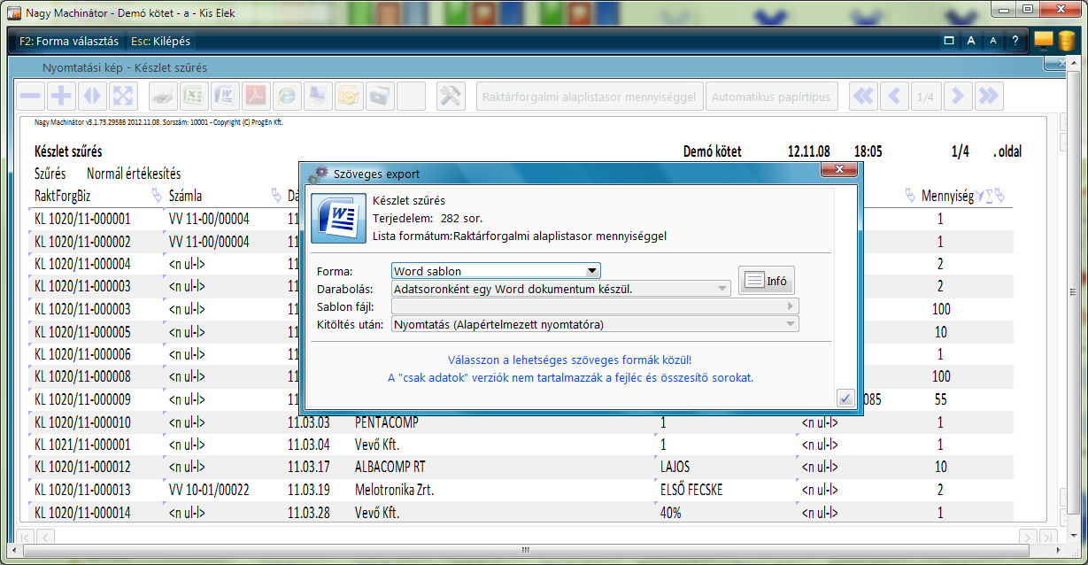Click the archive drawer toolbar icon
The image size is (1088, 565).
380,96
